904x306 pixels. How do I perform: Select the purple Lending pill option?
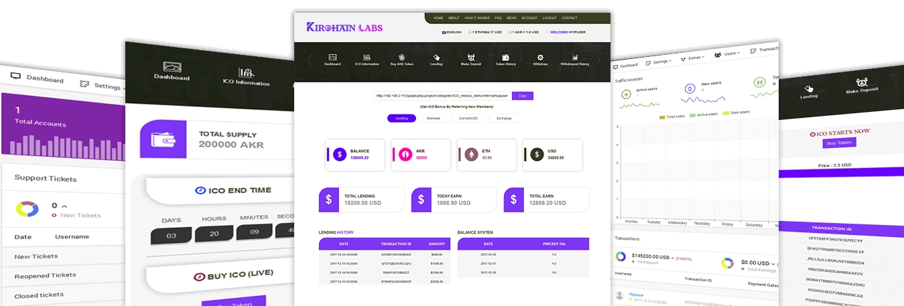[x=401, y=119]
